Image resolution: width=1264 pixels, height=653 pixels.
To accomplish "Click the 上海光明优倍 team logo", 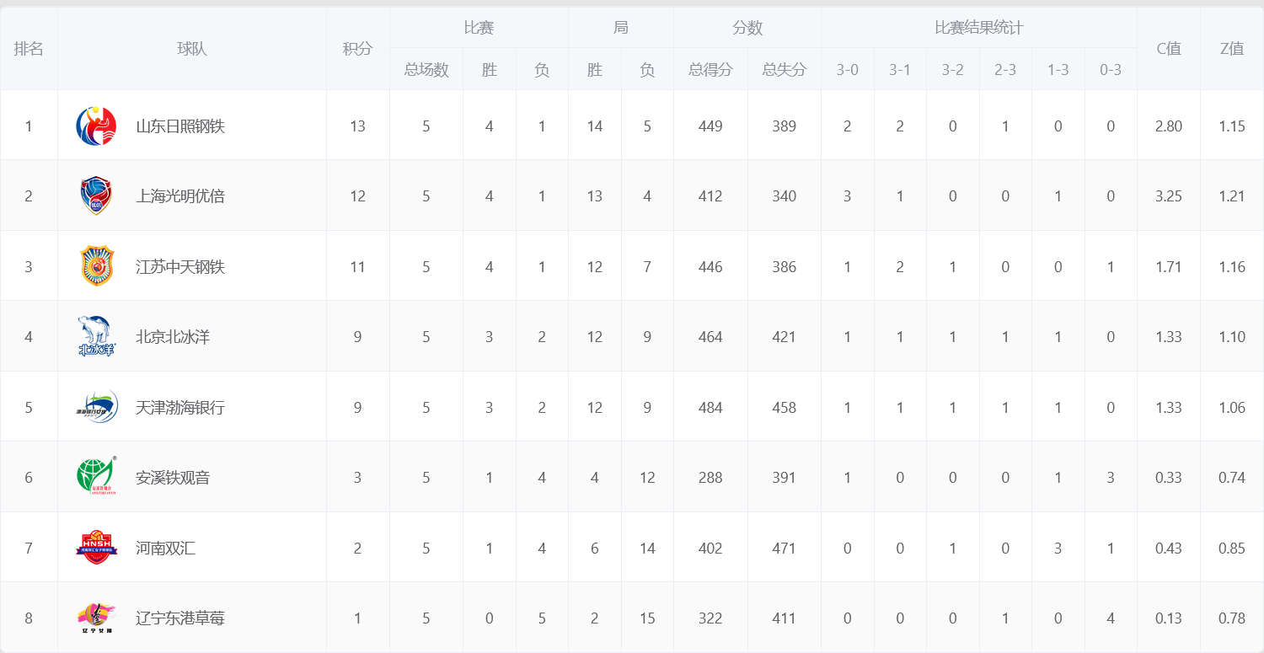I will tap(96, 196).
